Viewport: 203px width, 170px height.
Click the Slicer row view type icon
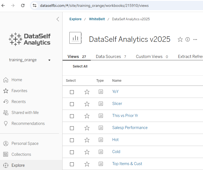[101, 104]
